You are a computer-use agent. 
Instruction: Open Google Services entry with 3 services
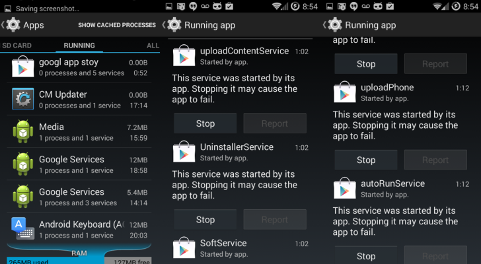point(79,196)
